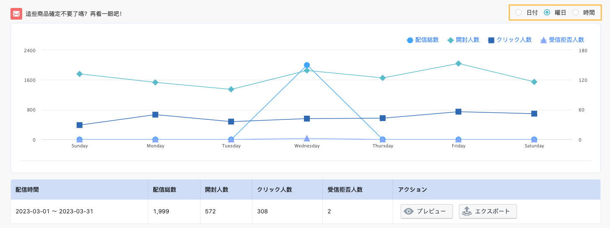This screenshot has width=610, height=228.
Task: Click the Wednesday axis label
Action: 307,146
